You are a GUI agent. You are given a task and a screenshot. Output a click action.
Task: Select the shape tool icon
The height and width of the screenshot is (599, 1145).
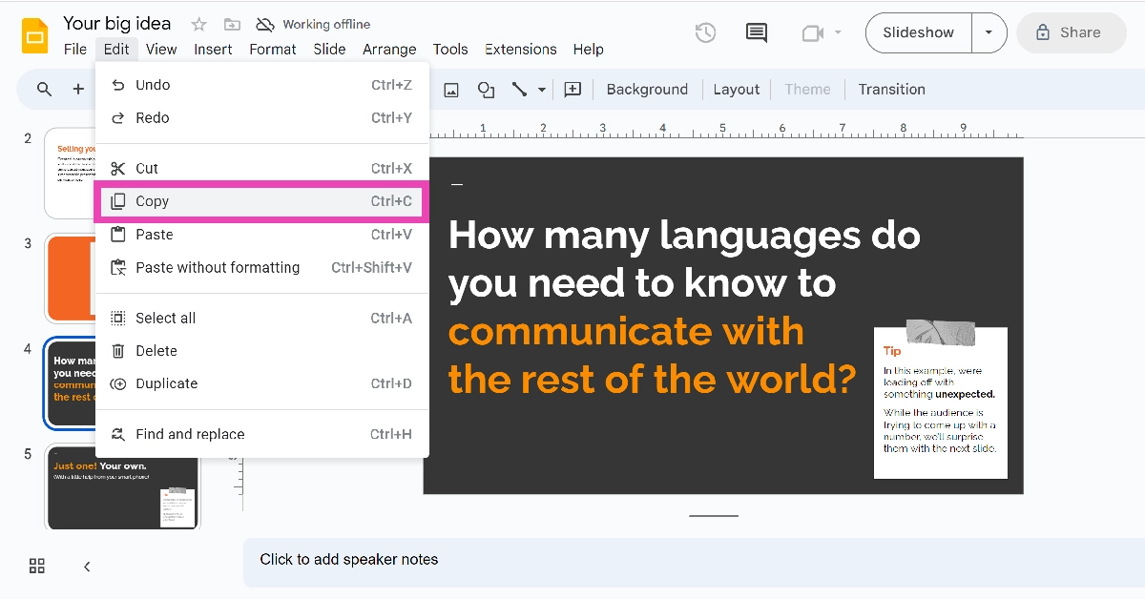(486, 90)
